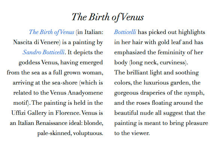Click the 'Botticelli' link starting the right column

[125, 32]
